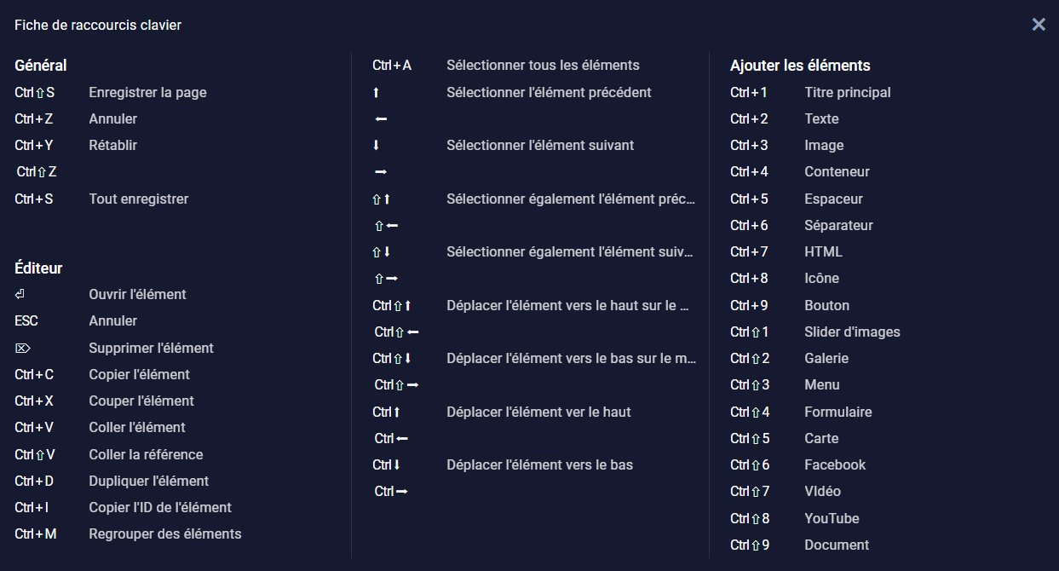
Task: Click the Titre principal entry
Action: click(x=848, y=92)
